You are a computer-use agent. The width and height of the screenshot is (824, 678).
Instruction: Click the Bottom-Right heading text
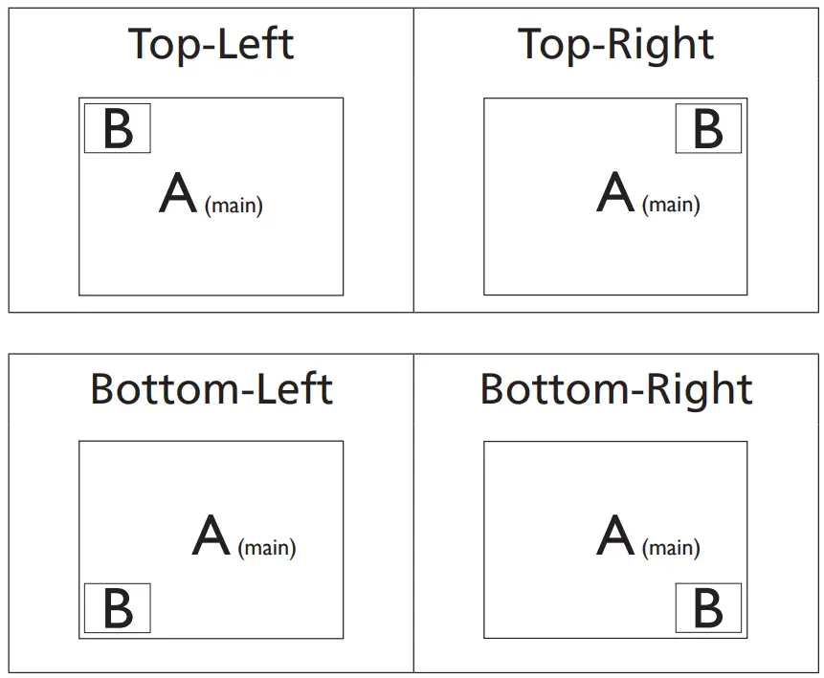point(615,389)
